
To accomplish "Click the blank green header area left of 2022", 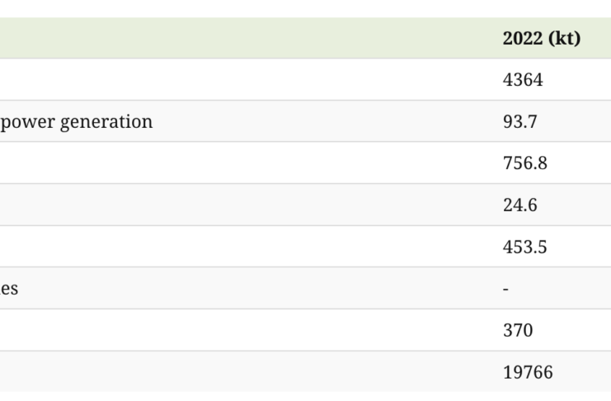I will (x=247, y=38).
